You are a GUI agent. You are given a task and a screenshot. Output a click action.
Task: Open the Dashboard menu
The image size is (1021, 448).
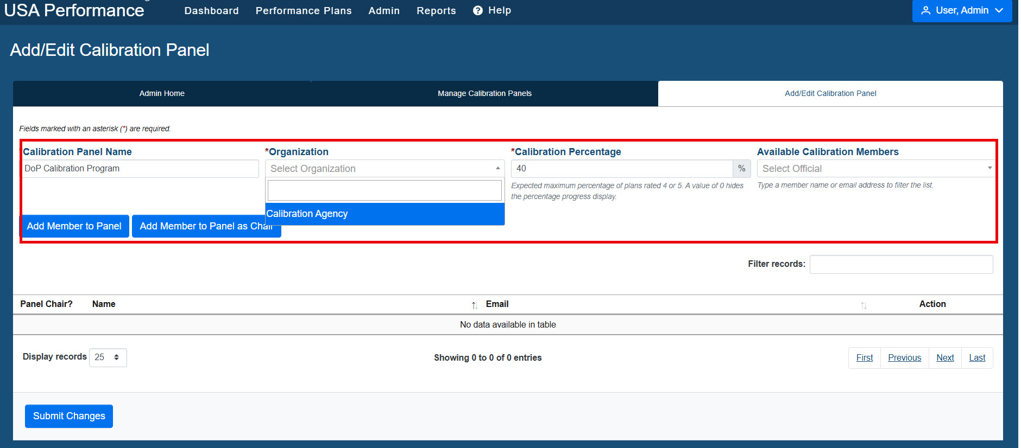click(x=211, y=11)
